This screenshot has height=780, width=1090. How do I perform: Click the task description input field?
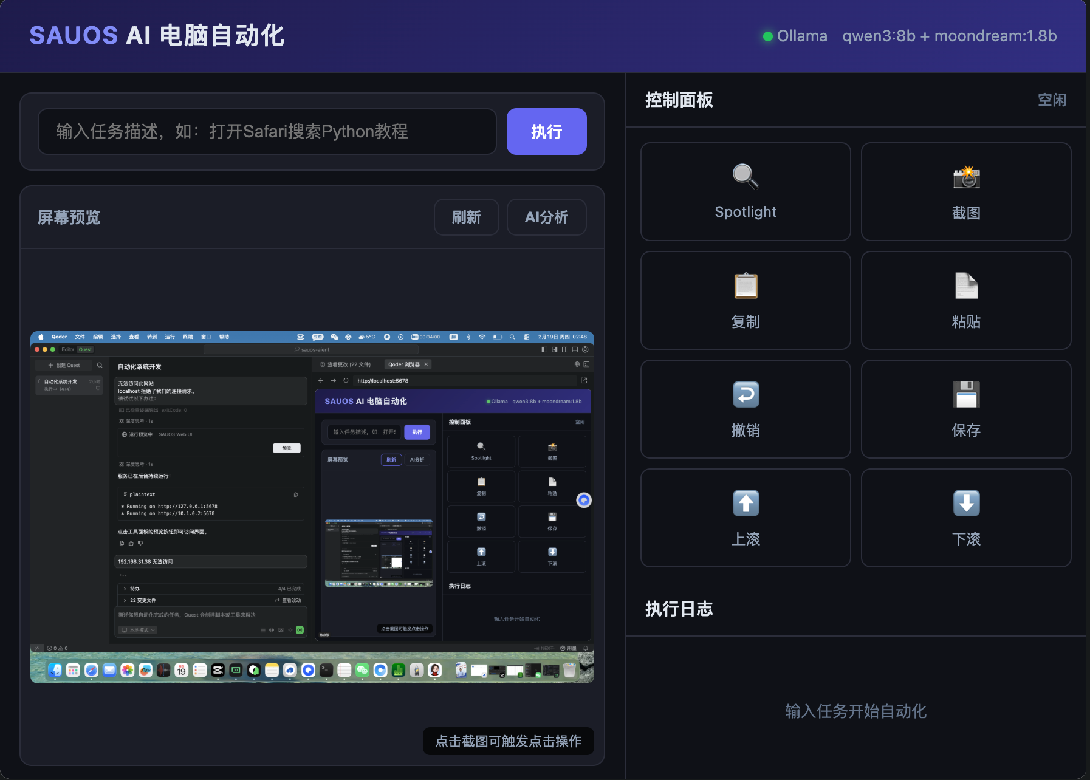(267, 131)
